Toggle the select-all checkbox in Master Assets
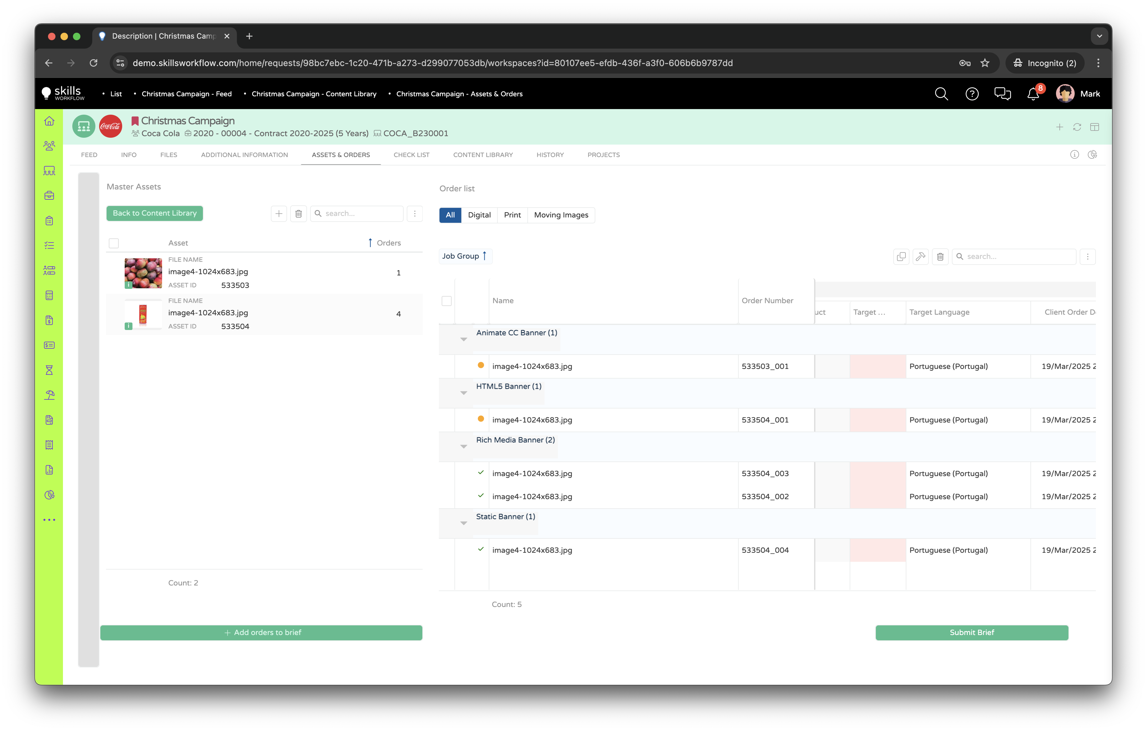 (113, 243)
